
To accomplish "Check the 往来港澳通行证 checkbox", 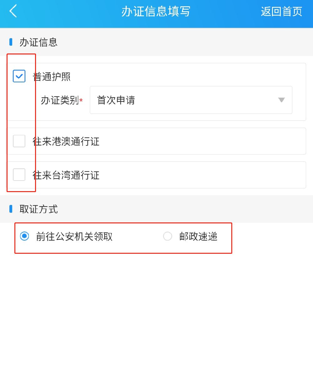I will (19, 141).
